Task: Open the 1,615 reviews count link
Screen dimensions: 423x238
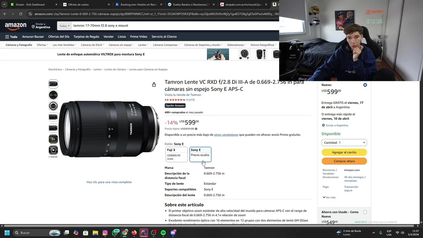Action: [190, 100]
